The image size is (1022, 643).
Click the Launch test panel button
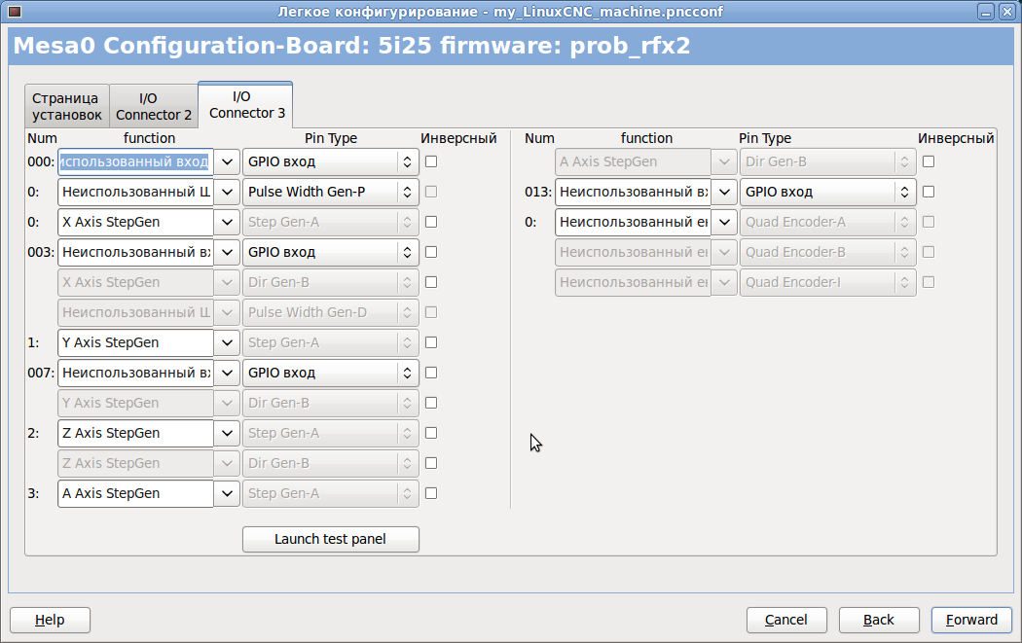[x=331, y=540]
